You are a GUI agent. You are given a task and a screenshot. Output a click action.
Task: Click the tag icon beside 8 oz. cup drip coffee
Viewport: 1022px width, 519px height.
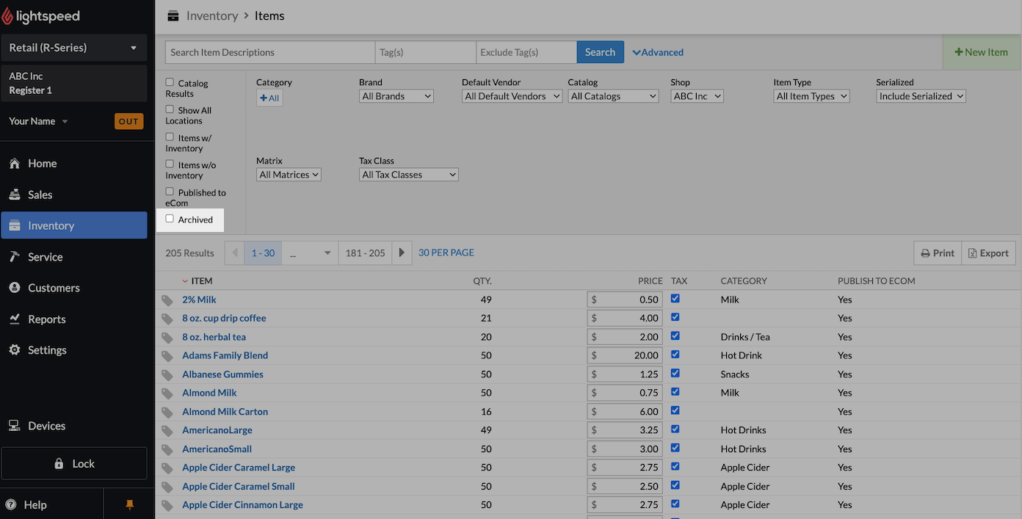[167, 319]
